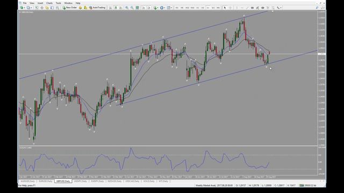Expand the Templates dropdown arrow
This screenshot has width=344, height=193.
171,8
